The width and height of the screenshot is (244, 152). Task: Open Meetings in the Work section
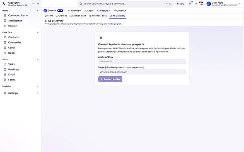point(13,69)
